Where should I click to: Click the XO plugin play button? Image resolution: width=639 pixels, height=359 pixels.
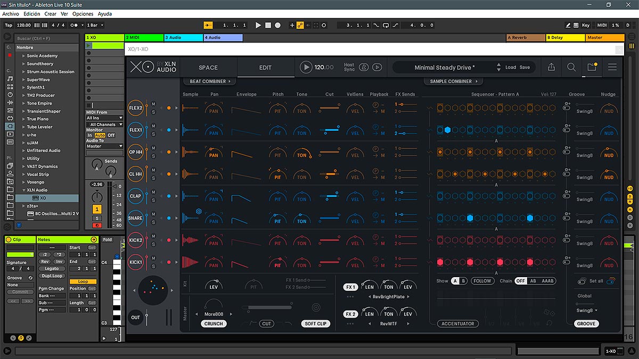[x=306, y=67]
